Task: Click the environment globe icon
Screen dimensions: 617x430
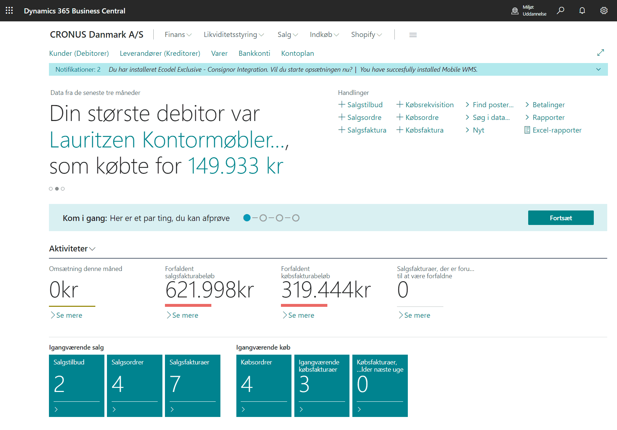Action: pos(515,11)
